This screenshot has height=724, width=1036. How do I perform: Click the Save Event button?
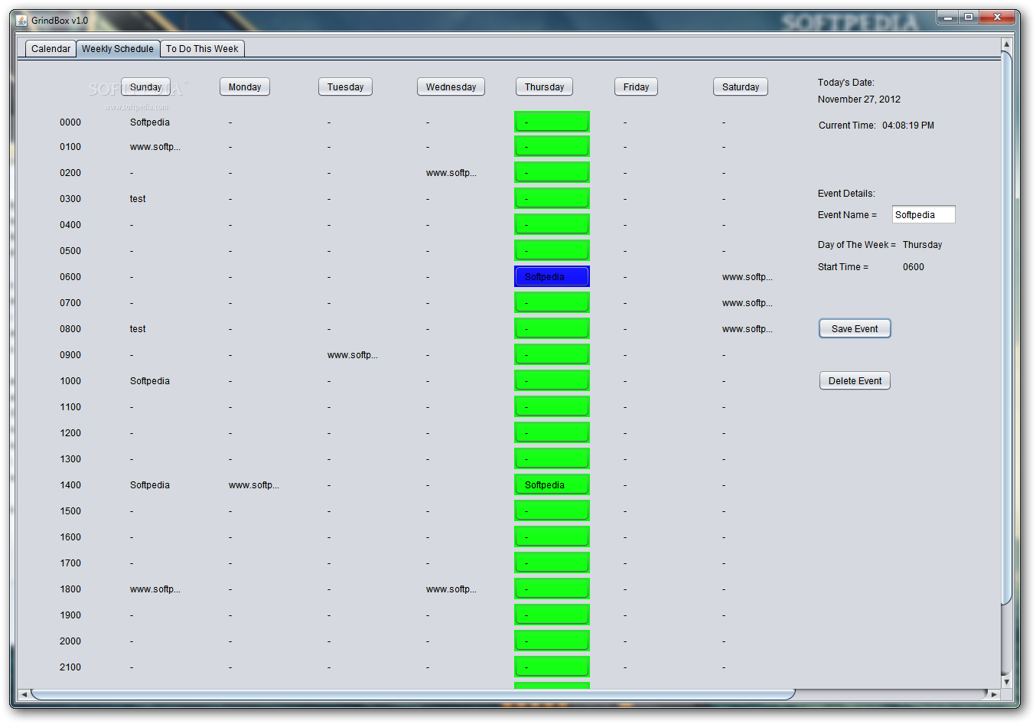pyautogui.click(x=855, y=329)
